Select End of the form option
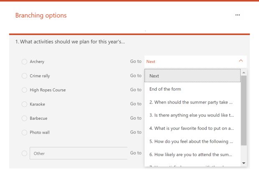The height and width of the screenshot is (174, 259). pyautogui.click(x=192, y=89)
